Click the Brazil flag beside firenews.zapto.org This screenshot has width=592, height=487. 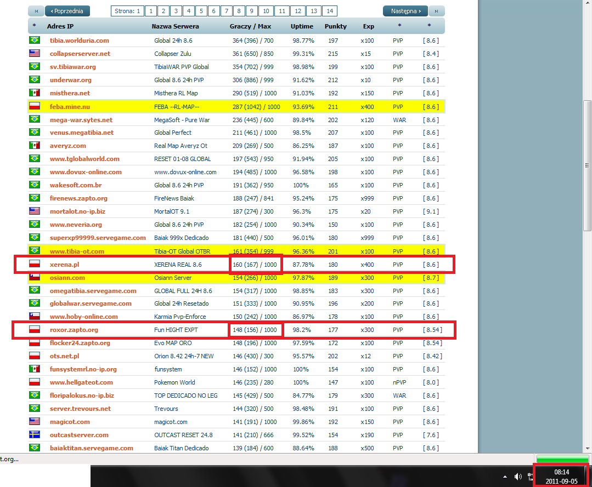coord(35,198)
